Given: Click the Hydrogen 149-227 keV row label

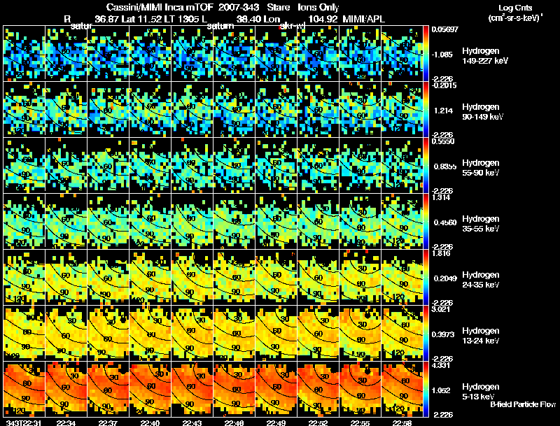Looking at the screenshot, I should (x=485, y=56).
